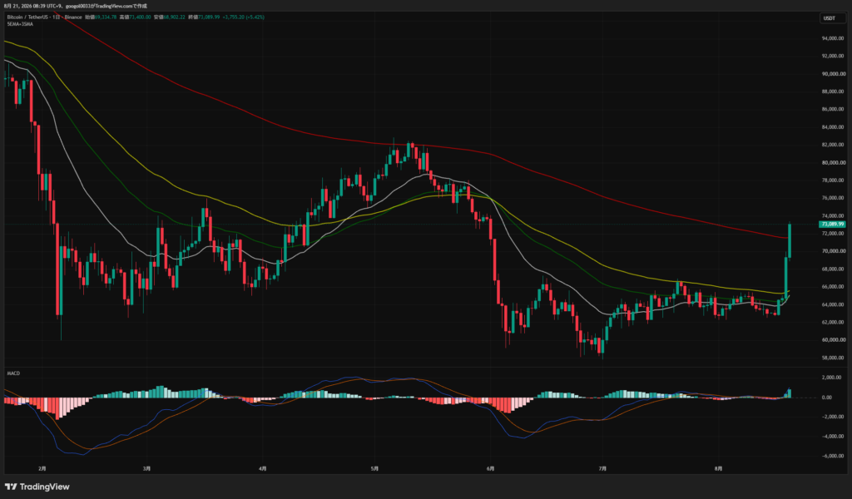Screen dimensions: 852x499
Task: Click the 4月 time axis label
Action: (x=263, y=468)
